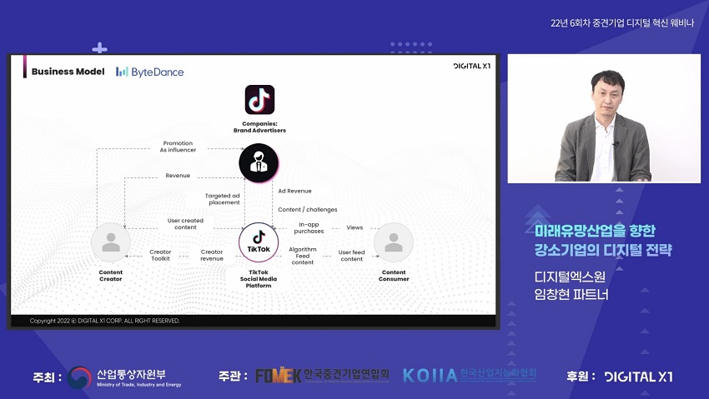Click the 'In-app purchases' label

pyautogui.click(x=310, y=227)
